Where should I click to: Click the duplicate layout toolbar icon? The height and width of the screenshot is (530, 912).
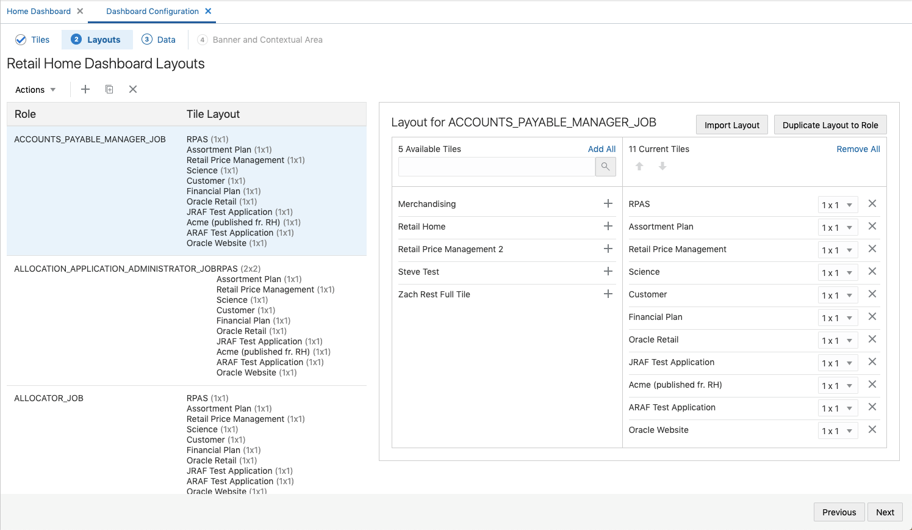click(x=109, y=89)
